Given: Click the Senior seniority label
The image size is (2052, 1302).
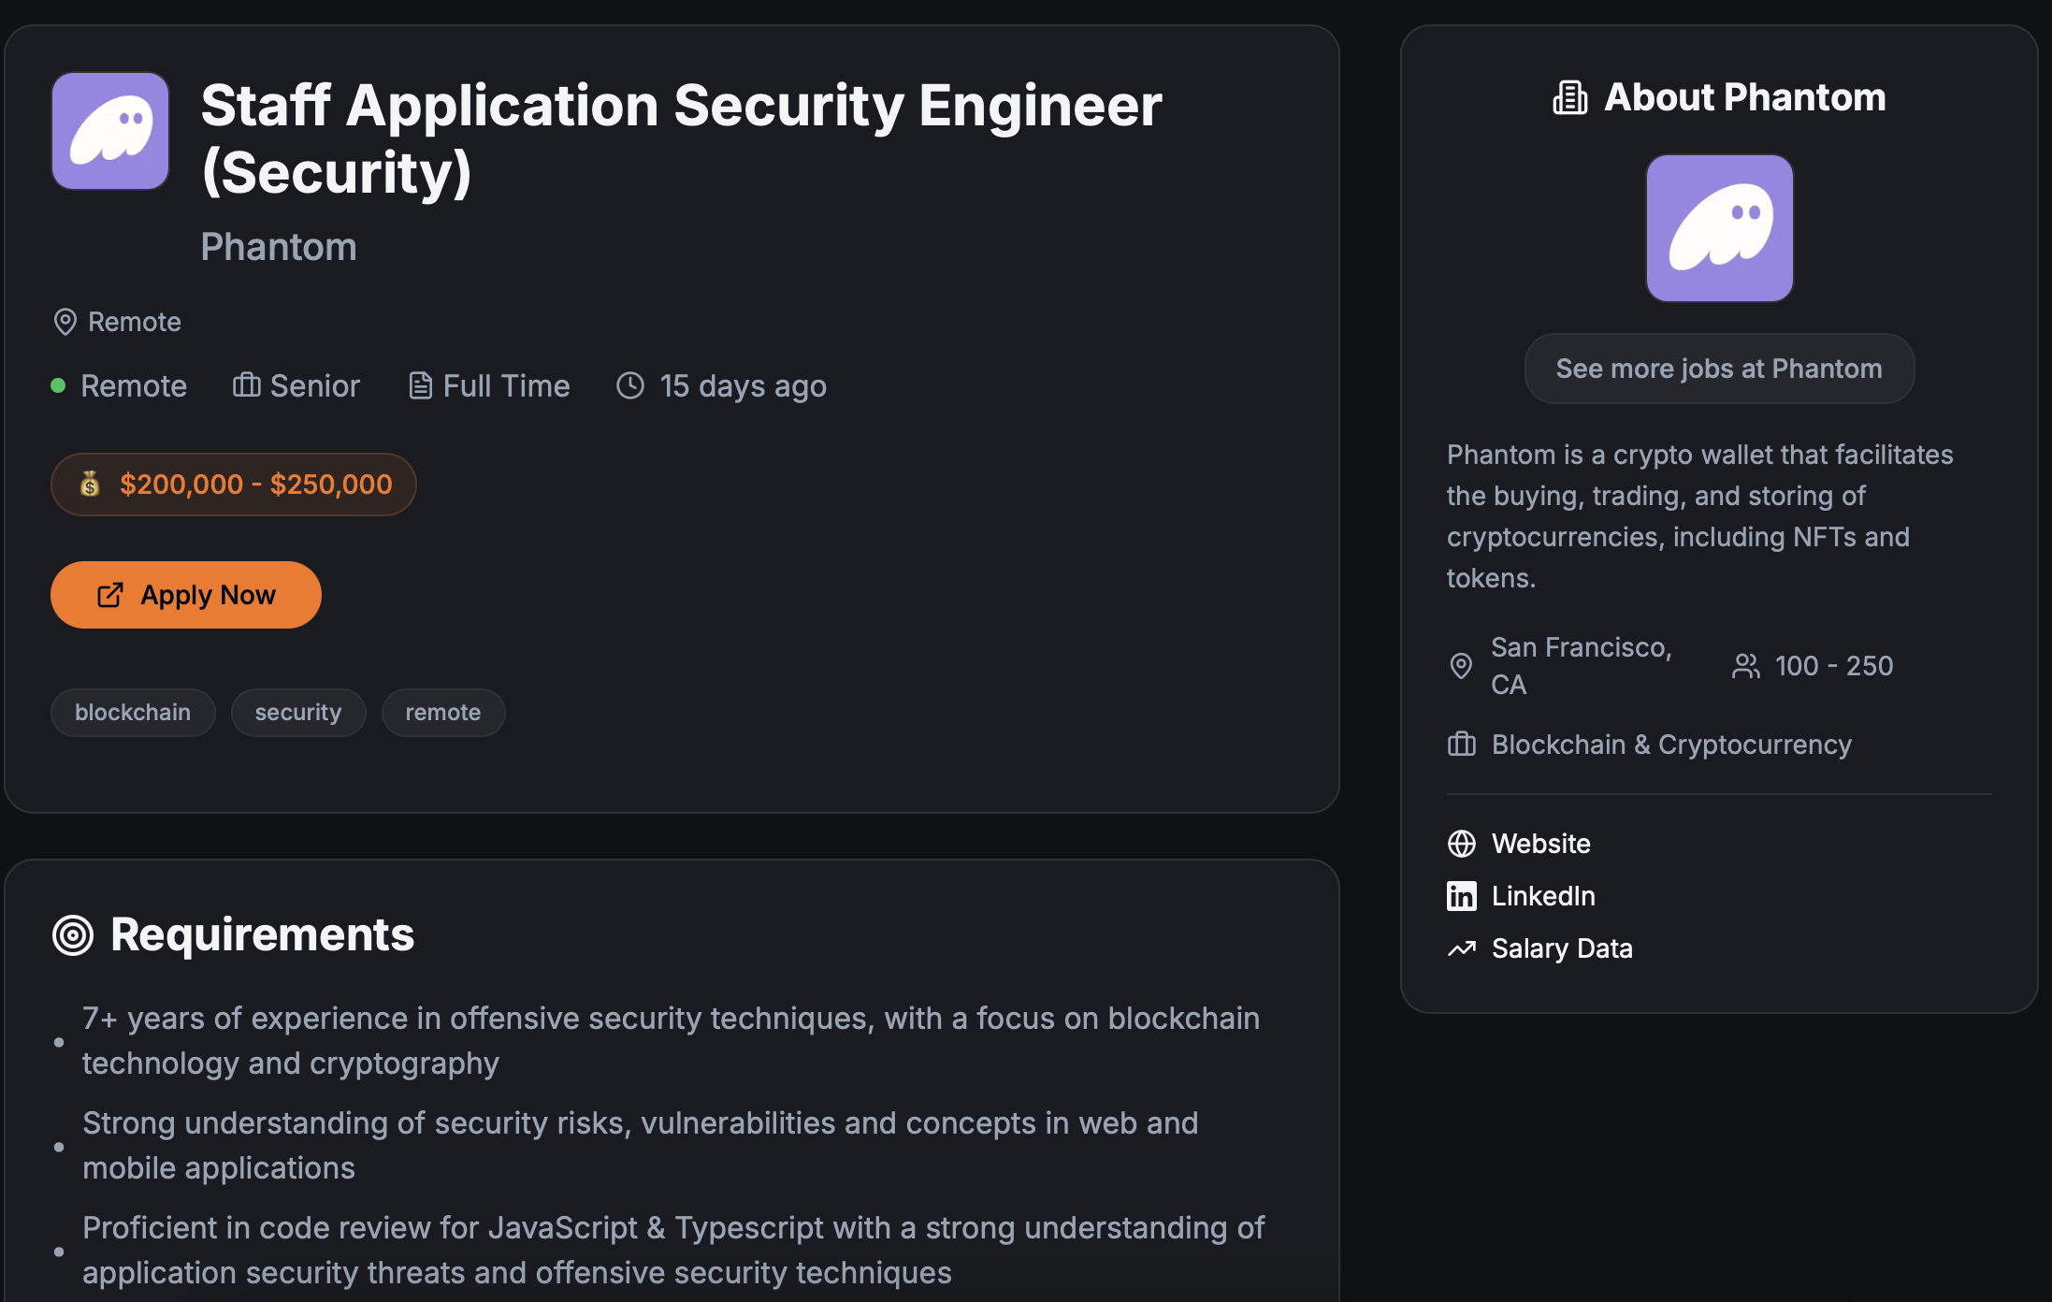Looking at the screenshot, I should point(315,385).
